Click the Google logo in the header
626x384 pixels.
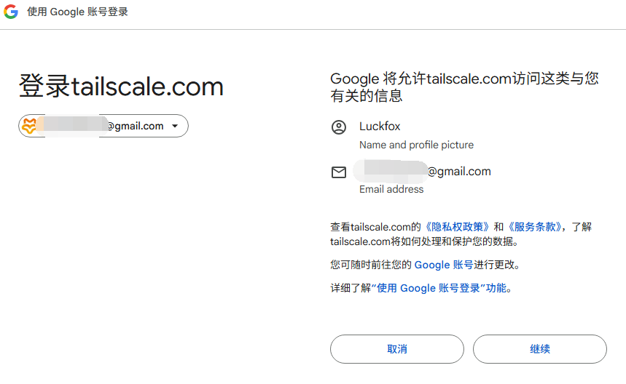coord(11,12)
